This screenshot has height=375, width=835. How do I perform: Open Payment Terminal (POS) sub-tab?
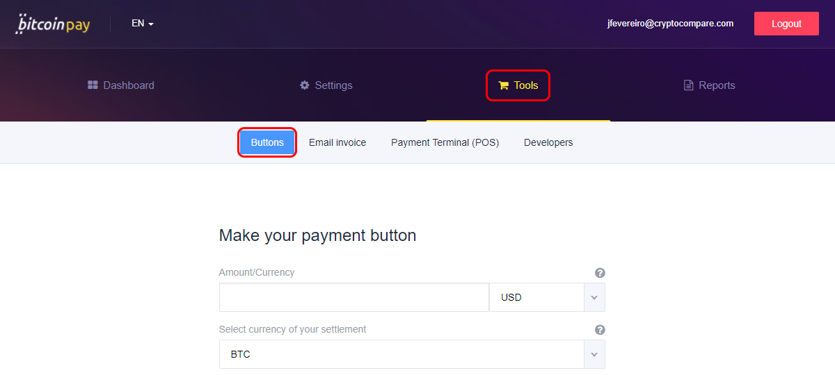(x=445, y=142)
